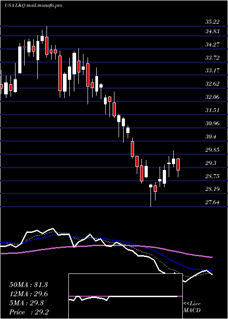Click the 35.22 price level label
Image resolution: width=228 pixels, height=319 pixels.
pyautogui.click(x=212, y=22)
